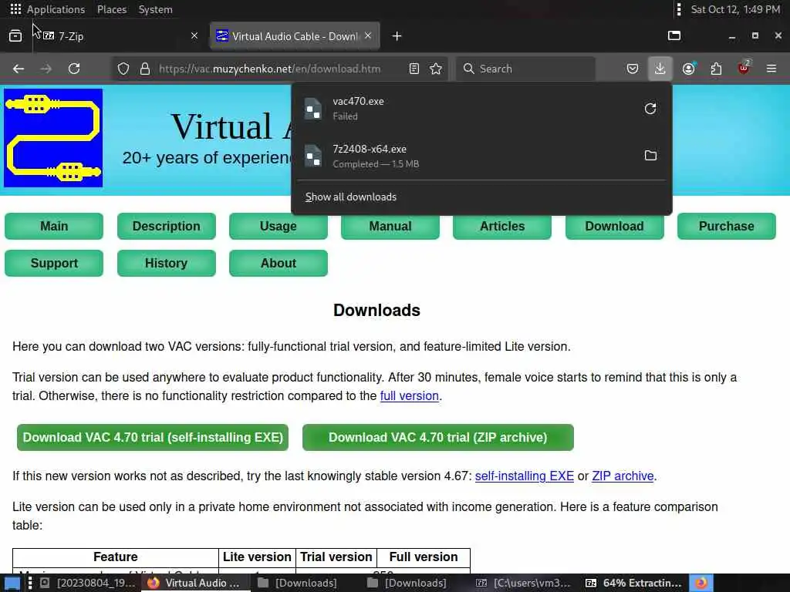Image resolution: width=790 pixels, height=592 pixels.
Task: Click vac470.exe file icon in downloads panel
Action: pyautogui.click(x=313, y=109)
